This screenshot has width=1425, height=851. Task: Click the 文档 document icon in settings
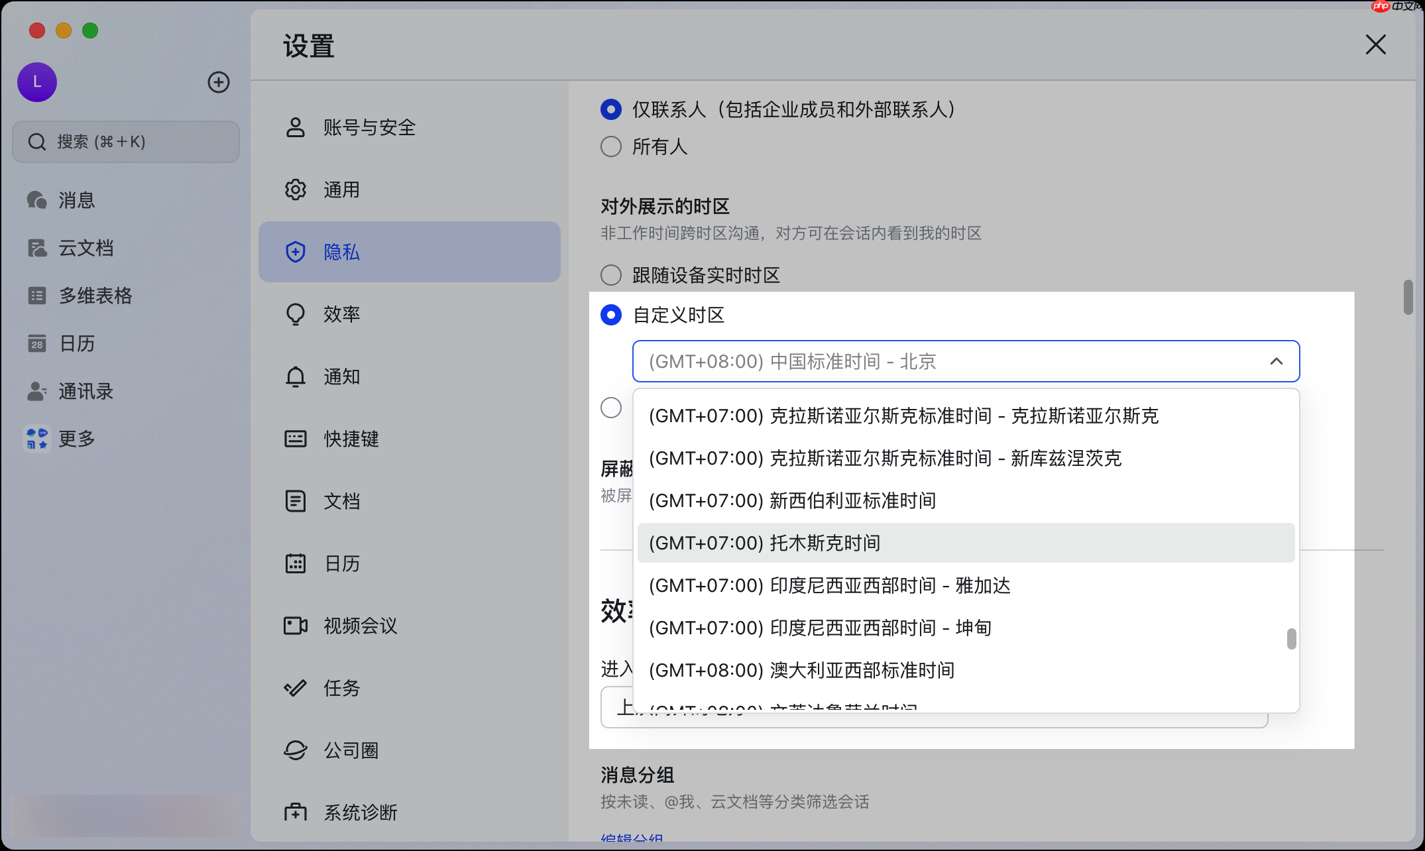(x=296, y=501)
